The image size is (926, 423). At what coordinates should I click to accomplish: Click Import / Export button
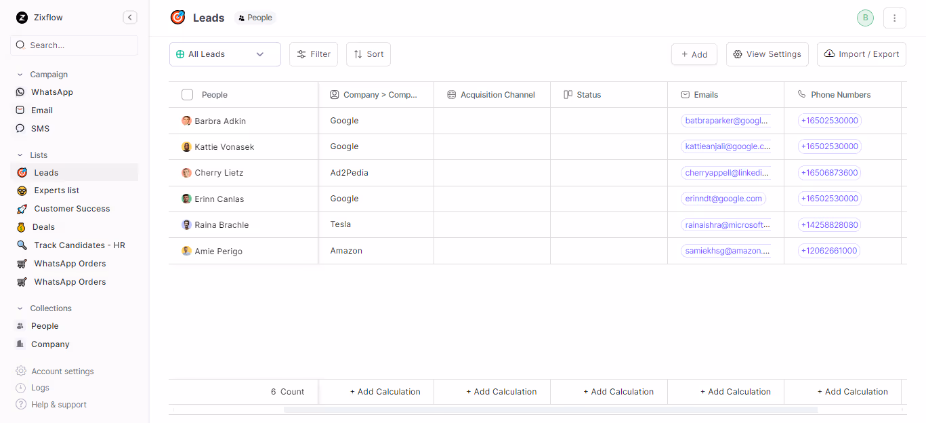coord(862,54)
